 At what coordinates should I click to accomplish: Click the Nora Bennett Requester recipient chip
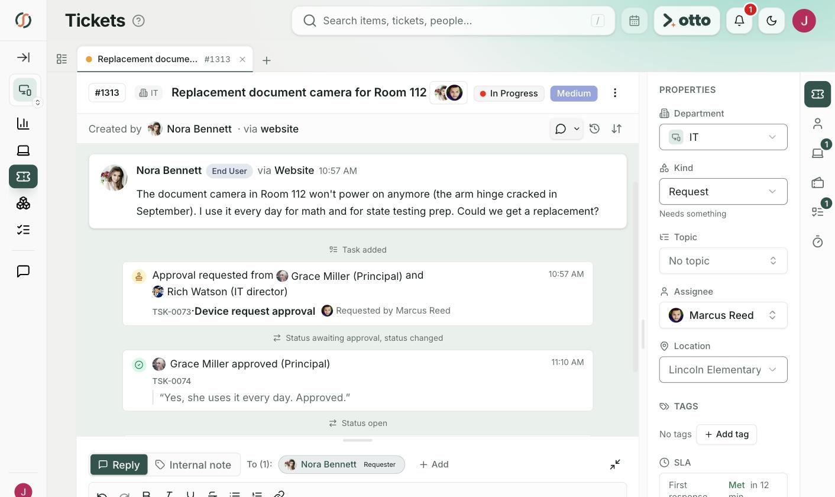click(x=341, y=464)
